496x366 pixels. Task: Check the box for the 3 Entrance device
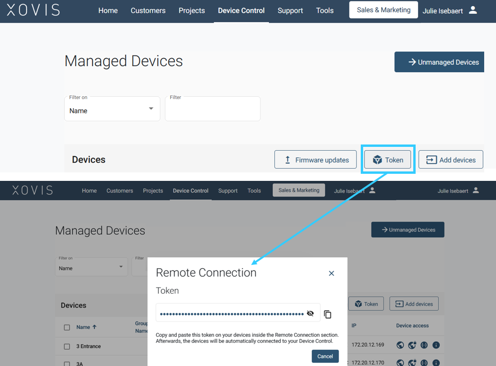pos(67,347)
